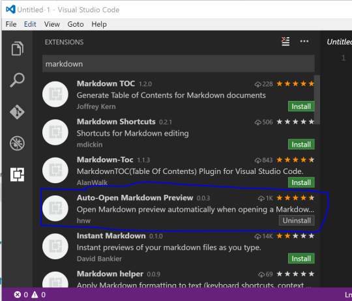Select Auto-Open Markdown Preview title
This screenshot has height=301, width=352.
coord(135,198)
